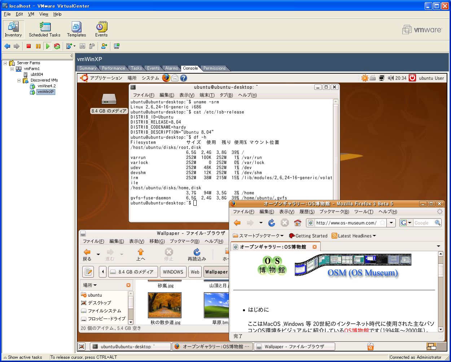451x362 pixels.
Task: Click the OS博物館 red link on the page
Action: pyautogui.click(x=356, y=330)
